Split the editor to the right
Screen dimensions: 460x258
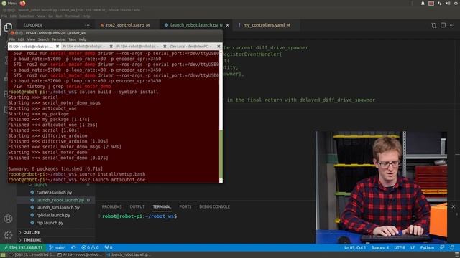tap(443, 26)
